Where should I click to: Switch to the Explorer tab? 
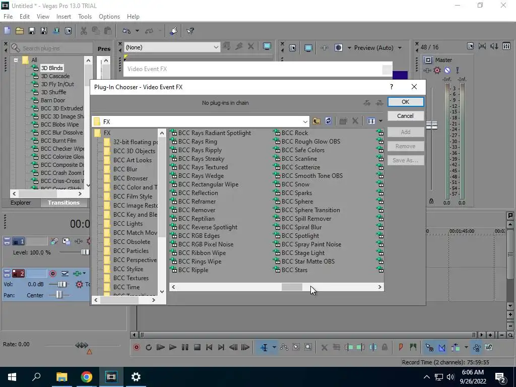pos(20,203)
